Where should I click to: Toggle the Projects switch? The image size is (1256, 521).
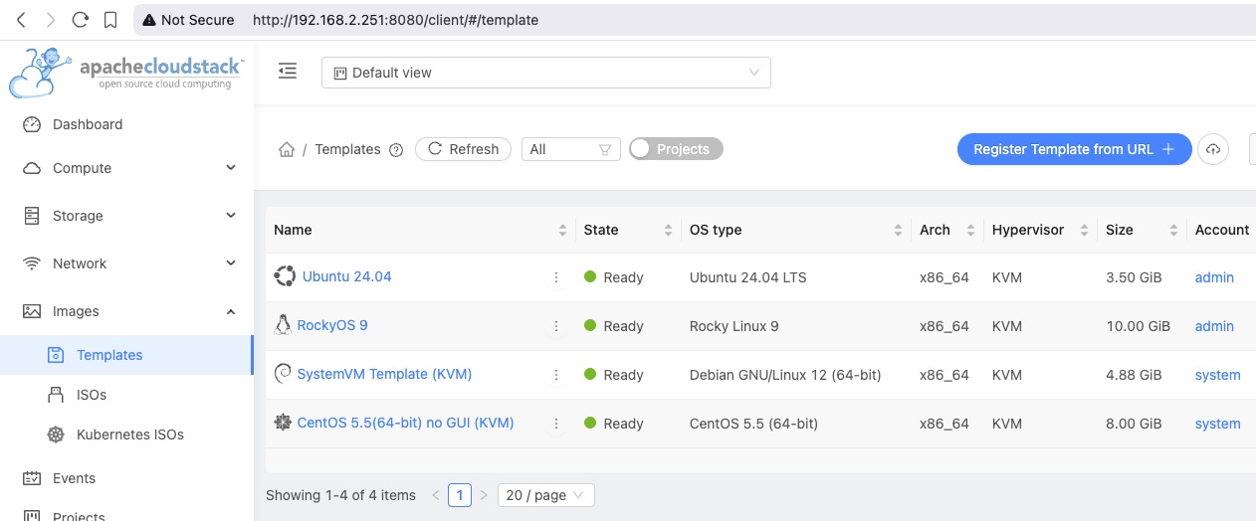click(x=677, y=149)
